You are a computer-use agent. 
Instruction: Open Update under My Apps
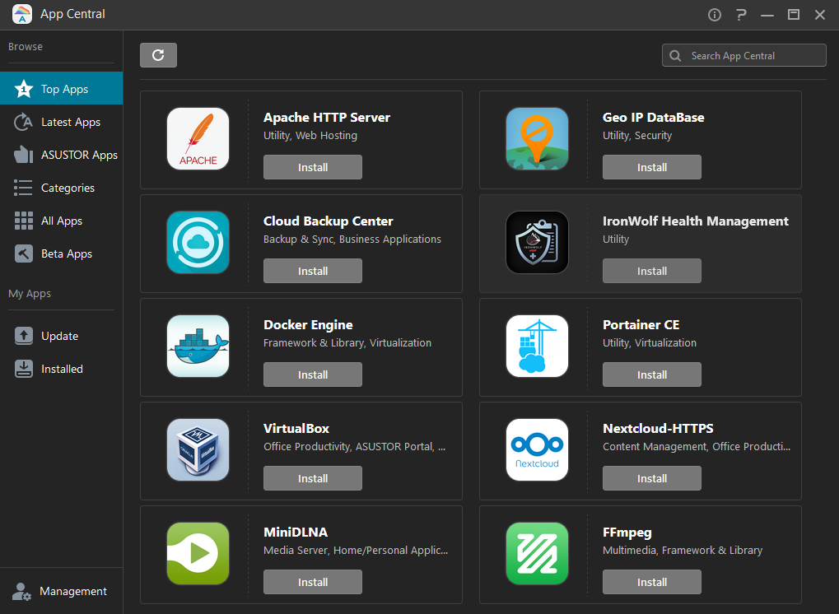(62, 336)
